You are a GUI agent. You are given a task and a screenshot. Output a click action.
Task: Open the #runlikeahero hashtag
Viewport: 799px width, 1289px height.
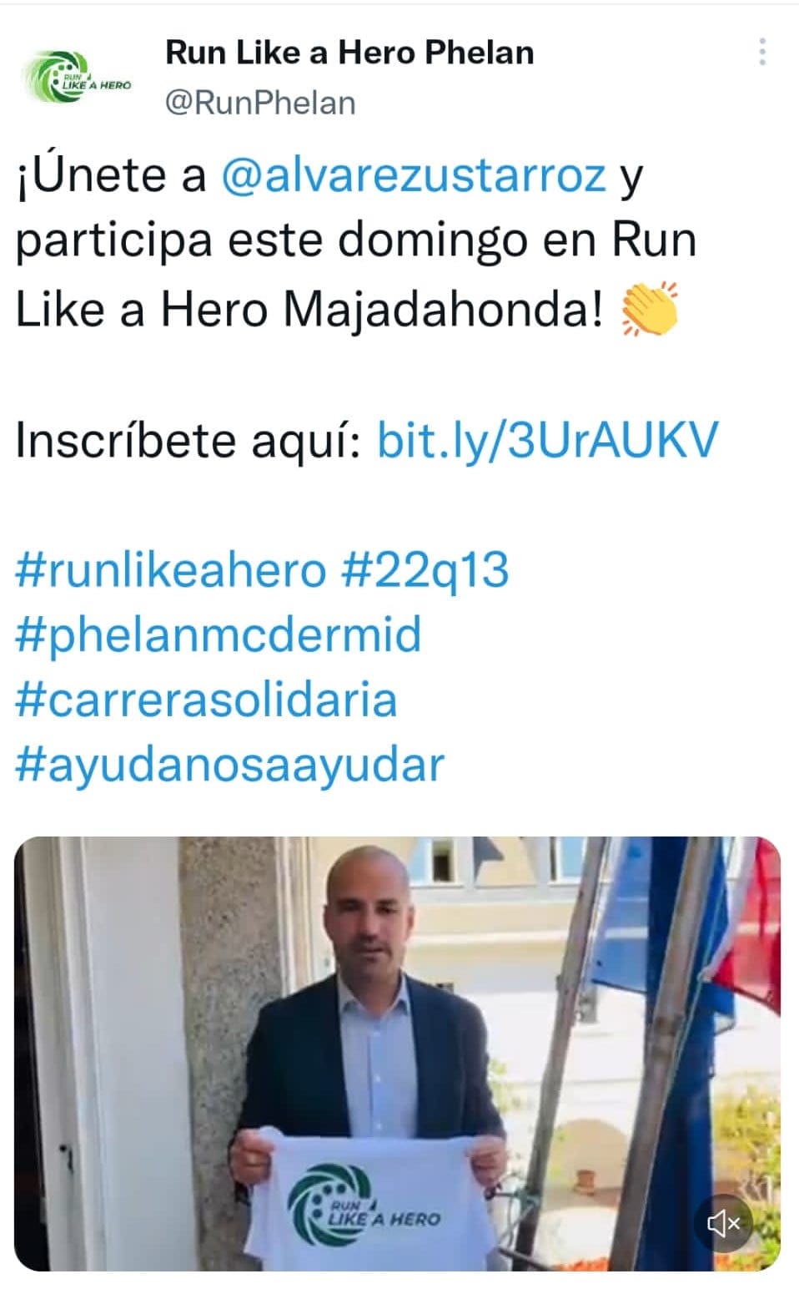click(x=171, y=570)
